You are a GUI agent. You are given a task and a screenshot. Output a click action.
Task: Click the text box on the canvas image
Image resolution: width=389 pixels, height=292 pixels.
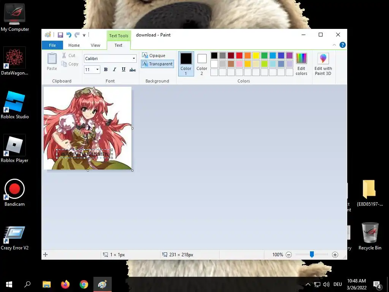84,154
